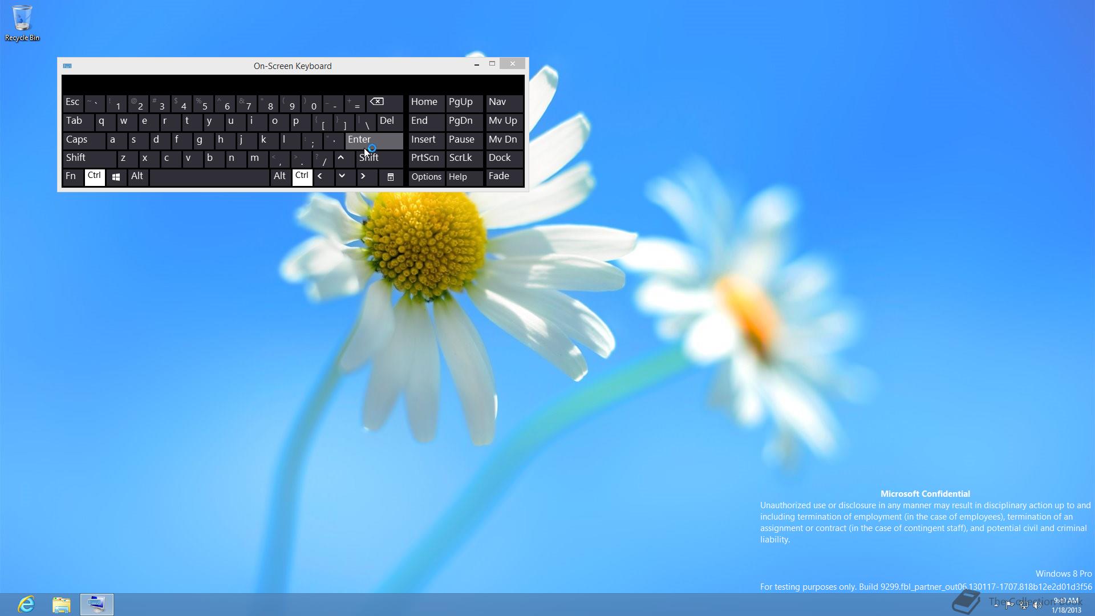Click the Help key
Viewport: 1095px width, 616px height.
464,177
